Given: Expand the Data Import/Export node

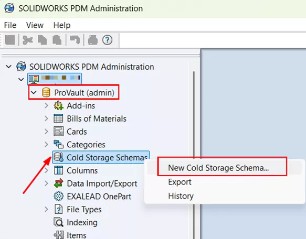Looking at the screenshot, I should pos(46,183).
